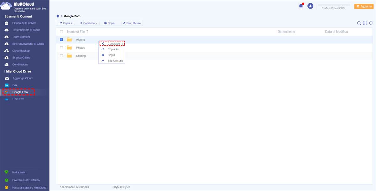Viewport: 376px width, 191px height.
Task: Click Copia toolbar button
Action: click(x=109, y=23)
